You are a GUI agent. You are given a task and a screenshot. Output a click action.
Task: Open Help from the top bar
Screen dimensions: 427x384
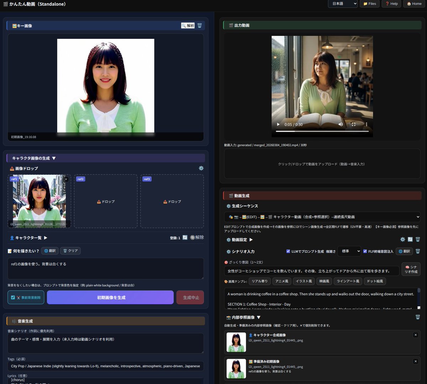pyautogui.click(x=391, y=4)
